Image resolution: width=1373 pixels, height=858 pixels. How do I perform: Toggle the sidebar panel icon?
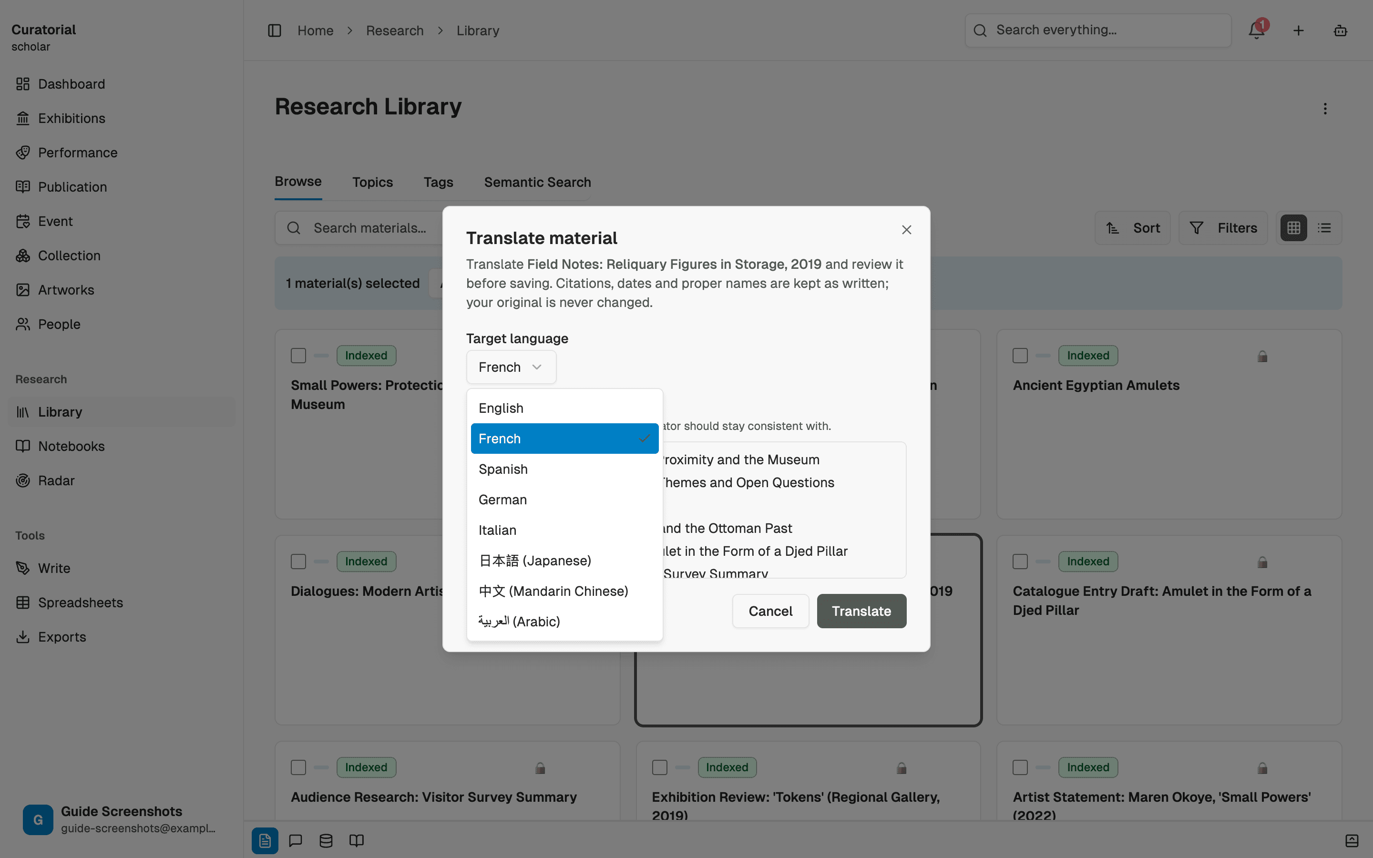point(275,31)
